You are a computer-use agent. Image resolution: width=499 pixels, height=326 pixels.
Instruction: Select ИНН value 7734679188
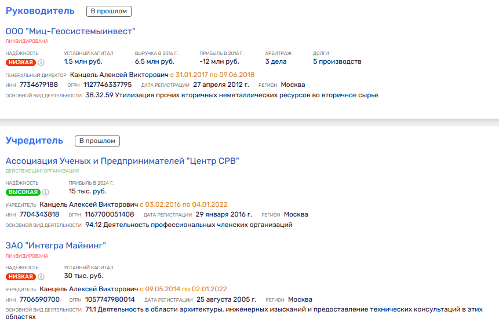(x=39, y=85)
